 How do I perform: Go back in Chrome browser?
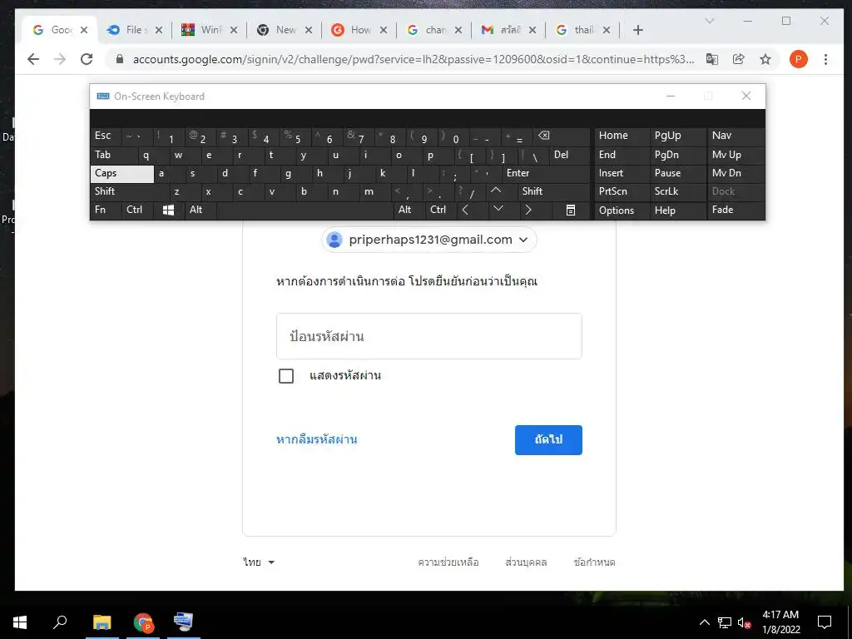(x=33, y=59)
